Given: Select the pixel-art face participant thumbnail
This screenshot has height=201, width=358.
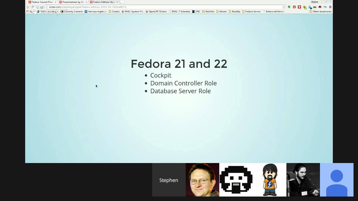Looking at the screenshot, I should click(236, 180).
